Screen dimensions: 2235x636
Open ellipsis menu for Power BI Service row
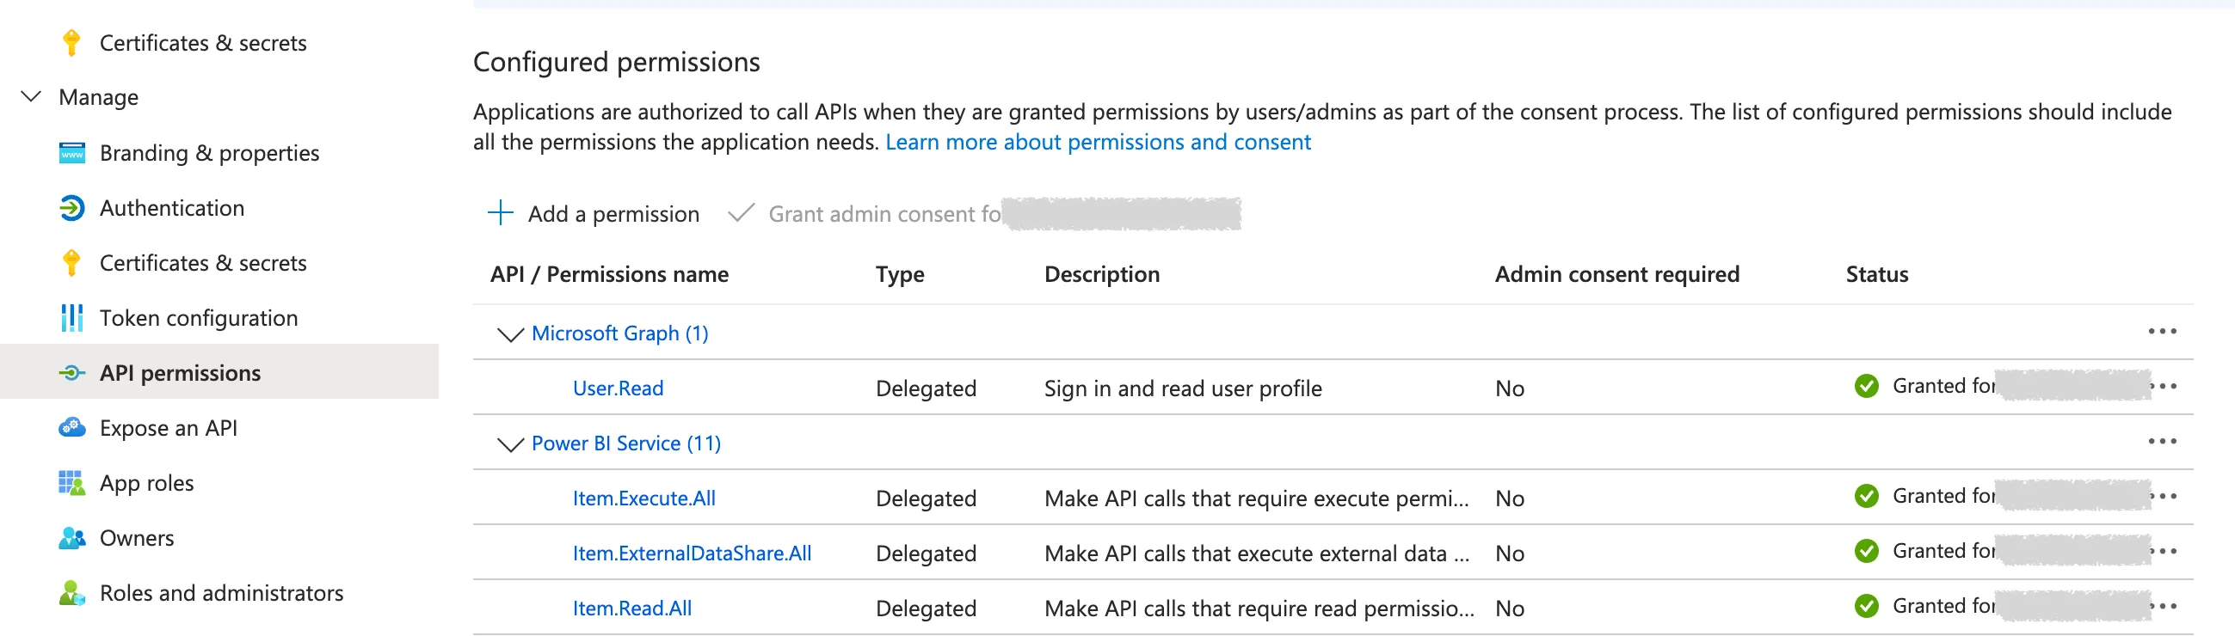(x=2162, y=441)
